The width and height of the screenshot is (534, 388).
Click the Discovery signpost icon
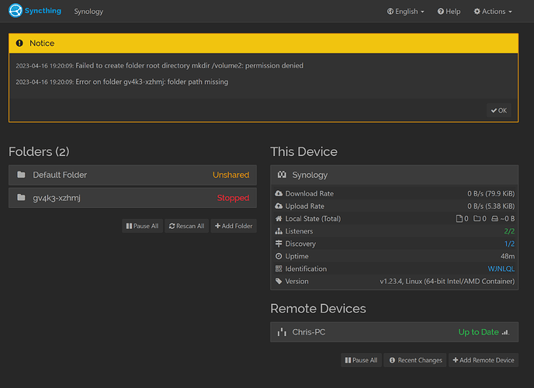[279, 244]
